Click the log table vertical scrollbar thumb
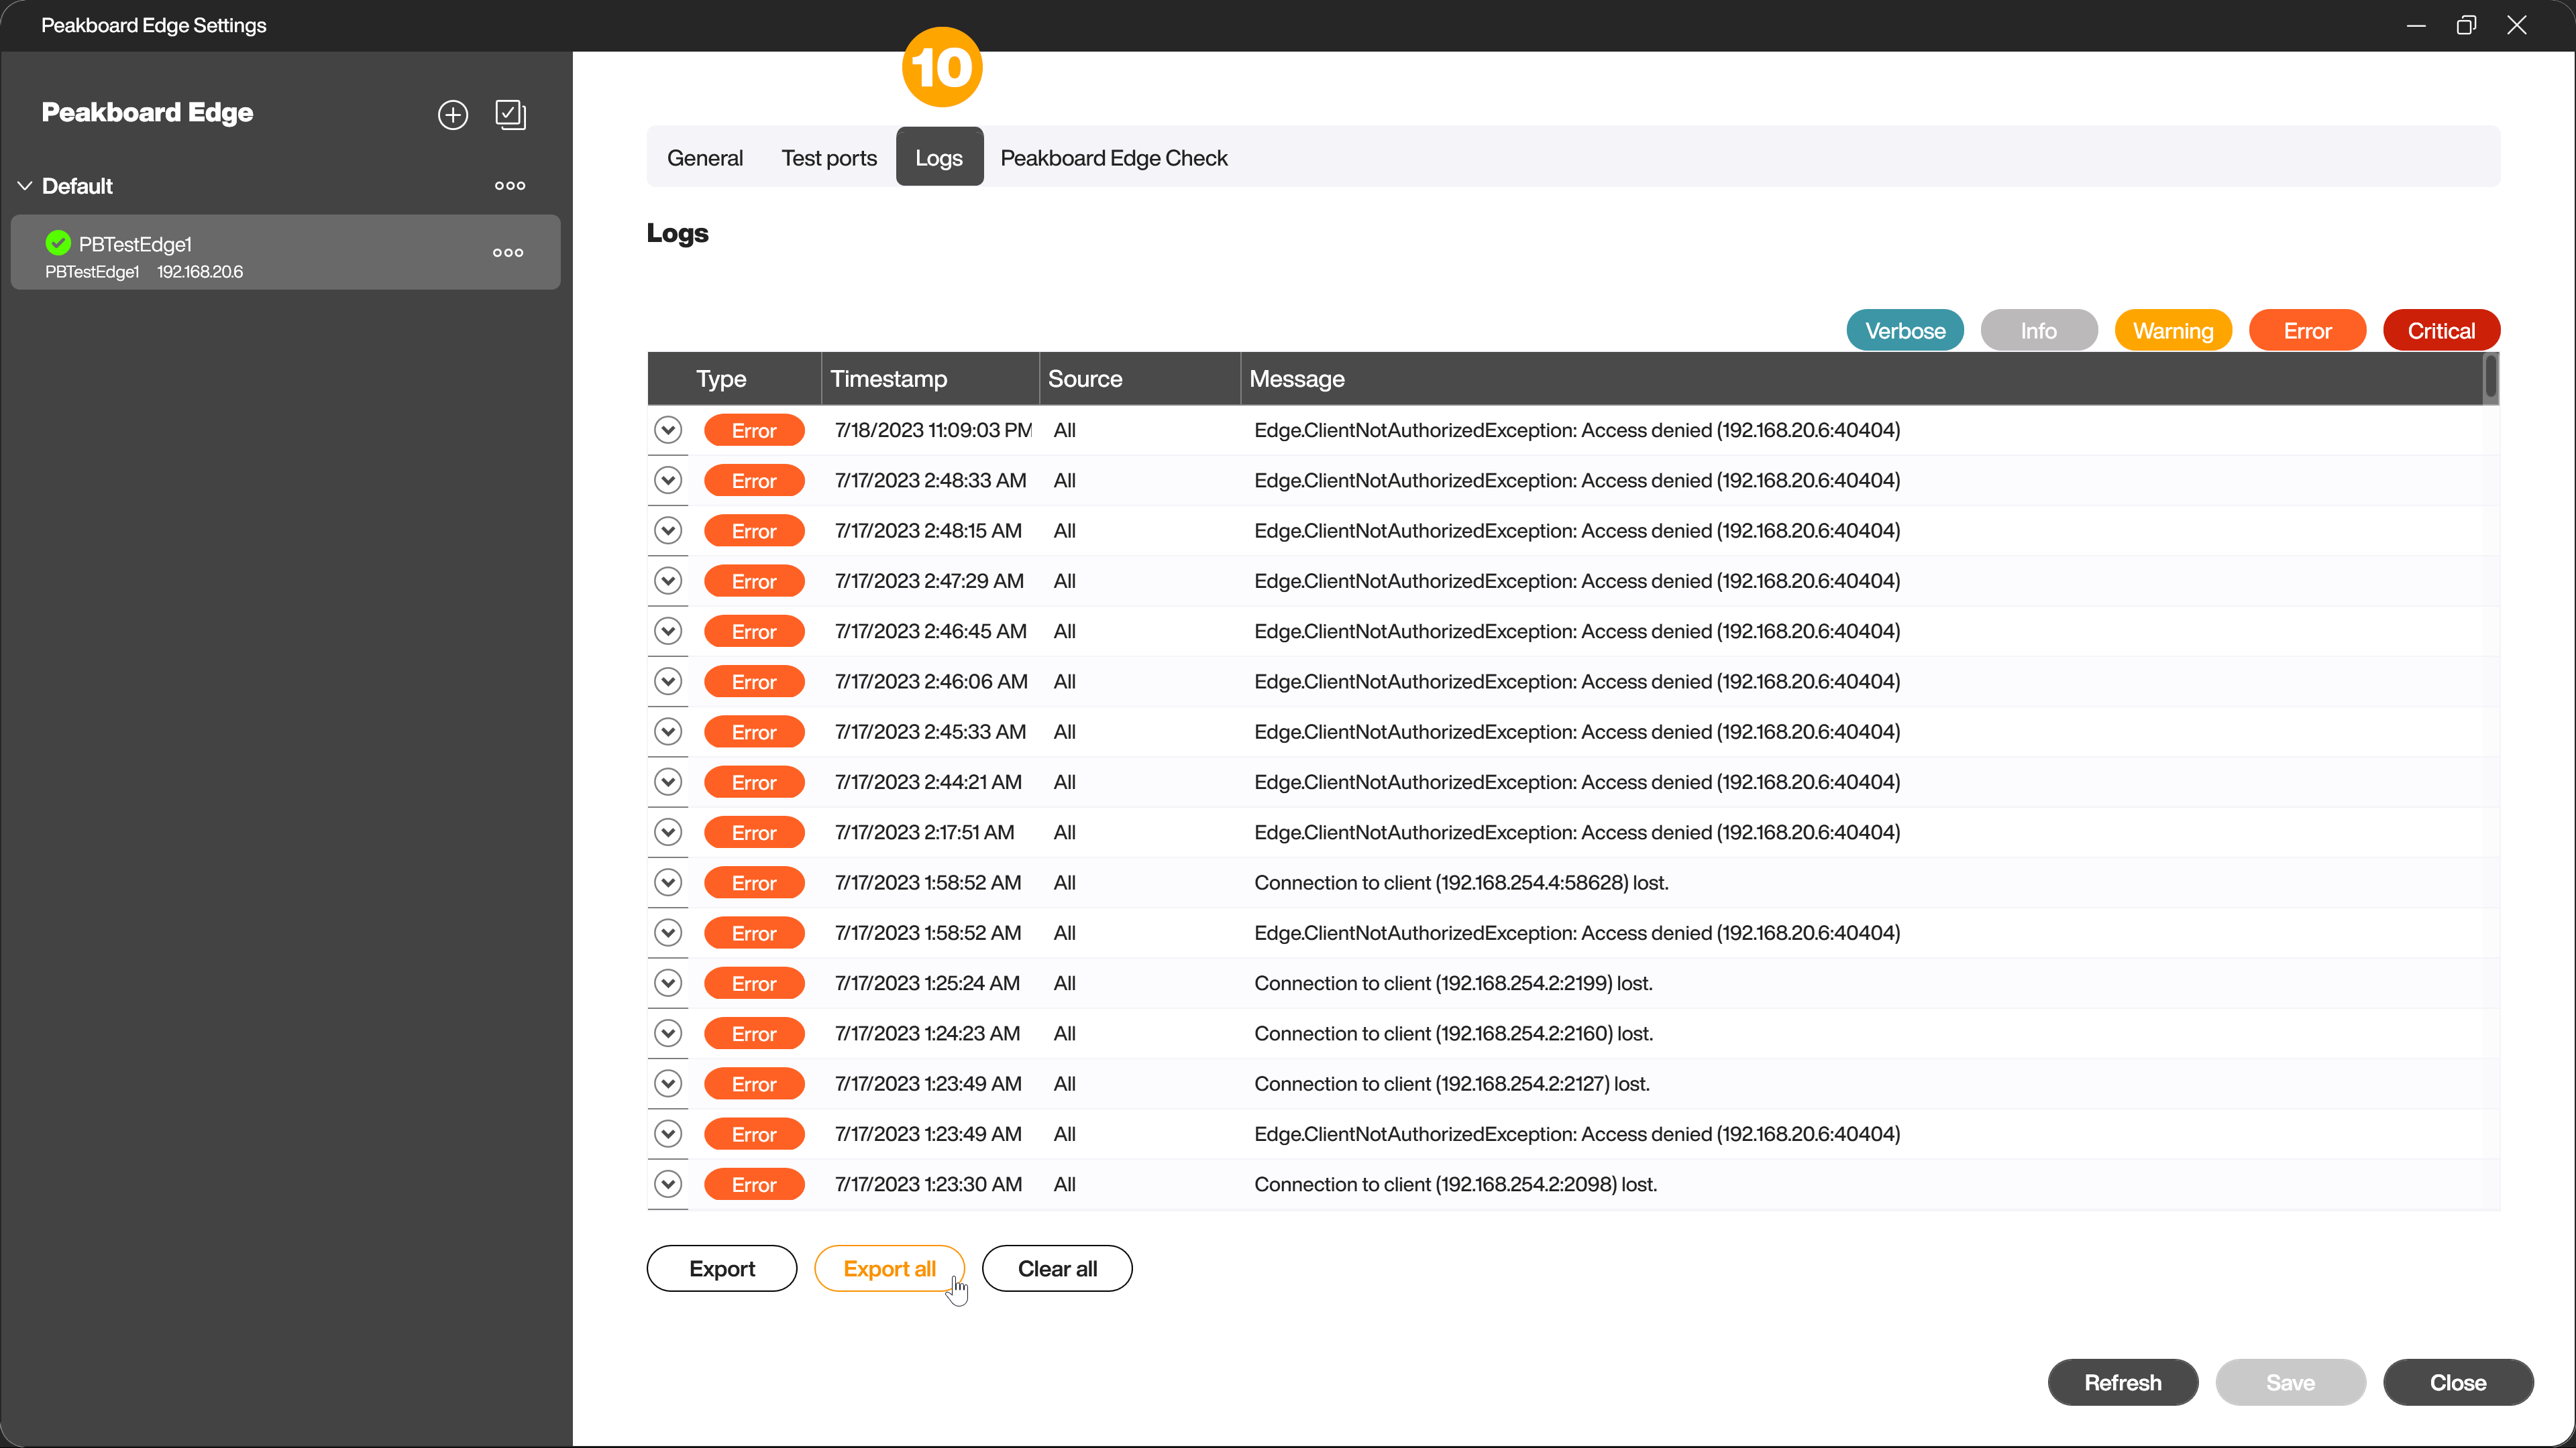This screenshot has height=1448, width=2576. coord(2490,377)
